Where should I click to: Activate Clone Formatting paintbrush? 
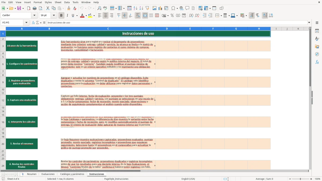point(69,8)
